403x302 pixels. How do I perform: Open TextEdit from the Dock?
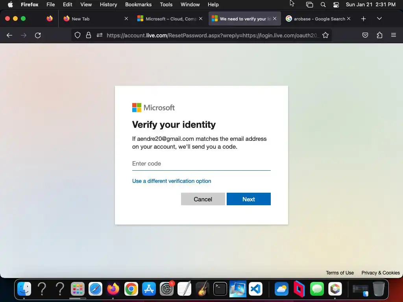click(184, 289)
